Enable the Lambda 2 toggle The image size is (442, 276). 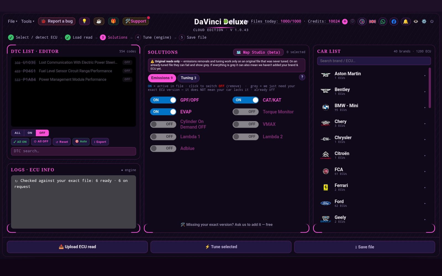tap(246, 137)
